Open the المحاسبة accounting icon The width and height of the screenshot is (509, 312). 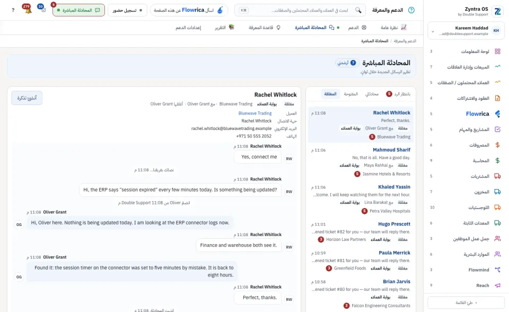[x=497, y=161]
